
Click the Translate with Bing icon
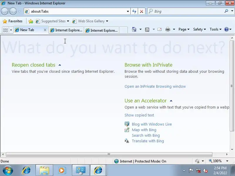tap(127, 141)
